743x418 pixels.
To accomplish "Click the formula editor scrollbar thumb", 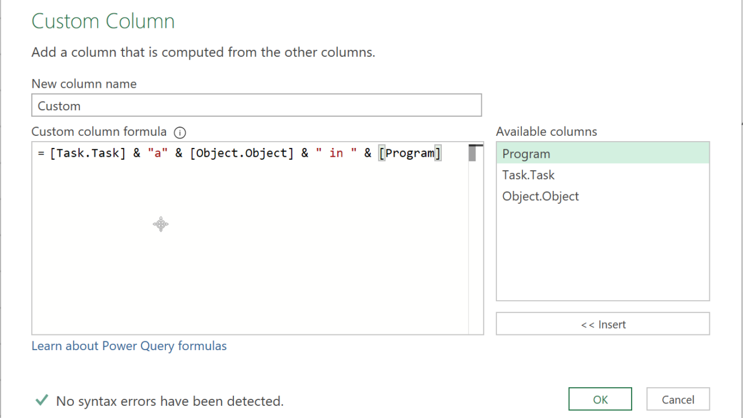I will coord(473,153).
